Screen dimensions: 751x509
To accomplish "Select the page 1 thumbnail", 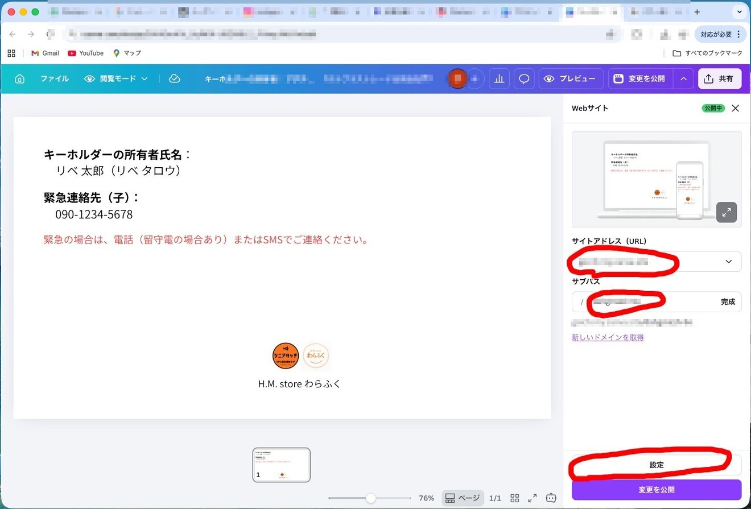I will 282,465.
